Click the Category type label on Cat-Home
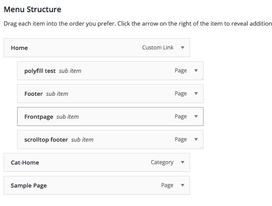272x206 pixels. pyautogui.click(x=162, y=162)
